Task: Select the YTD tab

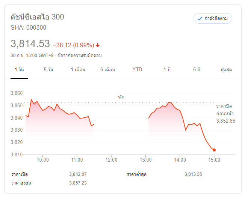Action: click(138, 70)
